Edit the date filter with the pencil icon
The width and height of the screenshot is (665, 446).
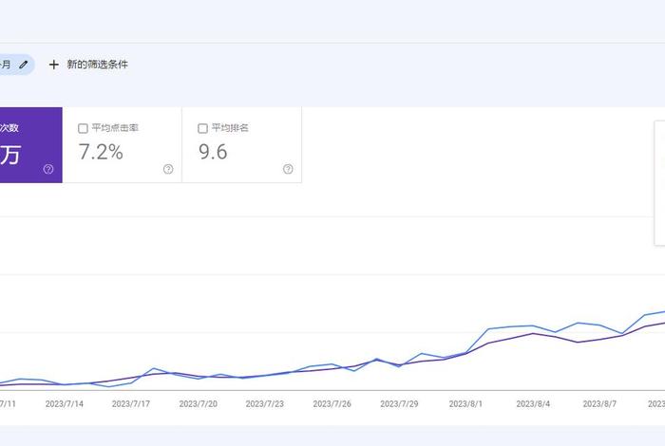click(x=24, y=65)
